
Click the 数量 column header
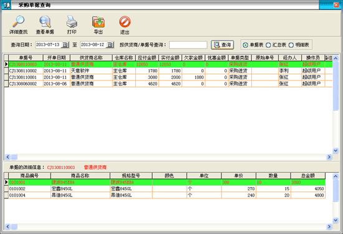[273, 175]
